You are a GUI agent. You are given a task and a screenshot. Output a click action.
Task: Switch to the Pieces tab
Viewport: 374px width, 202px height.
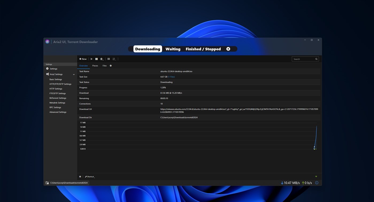(95, 65)
